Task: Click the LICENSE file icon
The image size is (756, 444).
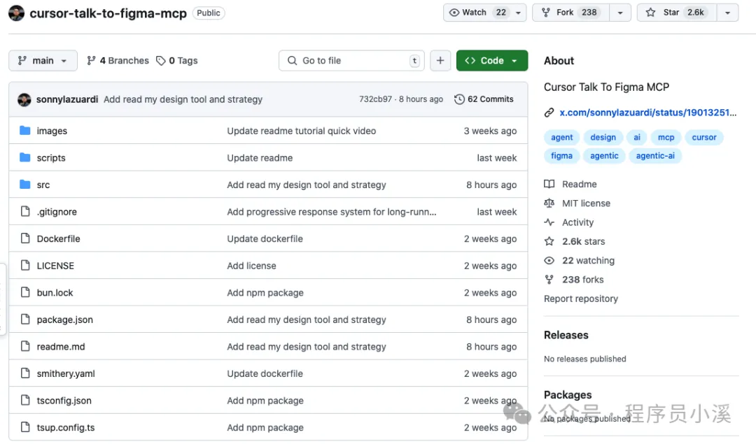Action: tap(25, 265)
